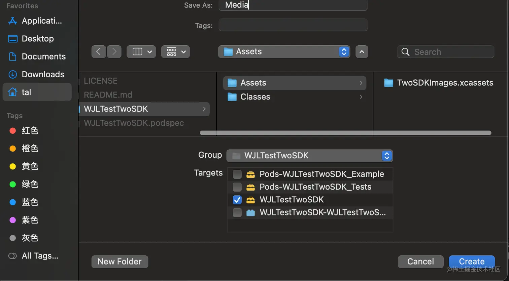Click the magnifying glass search icon
509x281 pixels.
(406, 52)
